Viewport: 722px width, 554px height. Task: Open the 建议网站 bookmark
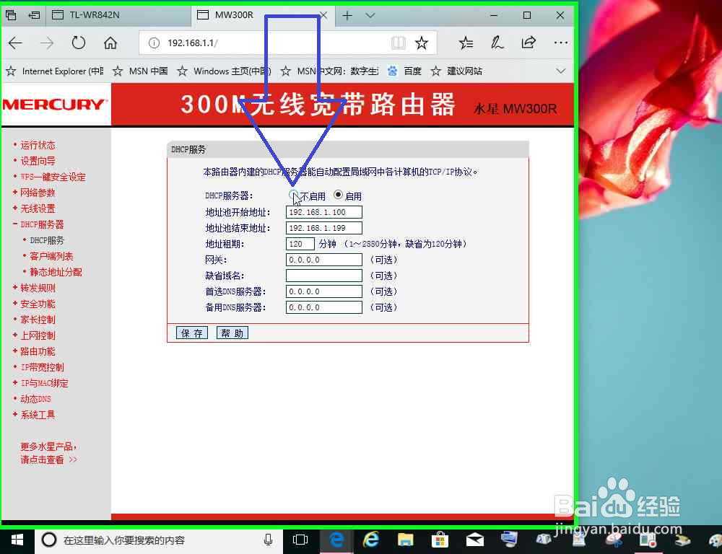pyautogui.click(x=456, y=71)
